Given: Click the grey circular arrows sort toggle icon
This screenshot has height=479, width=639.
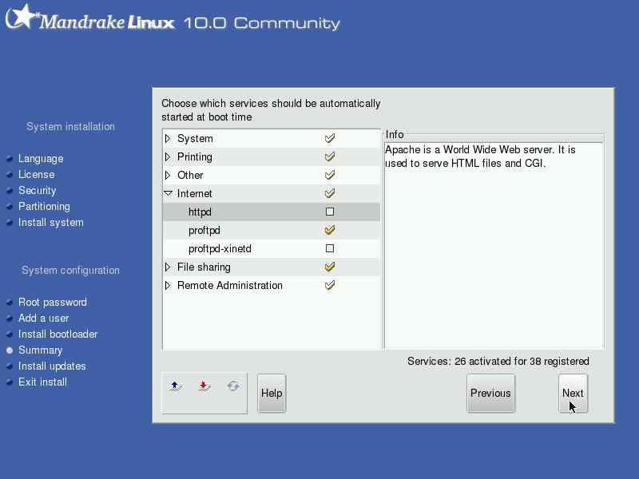Looking at the screenshot, I should (233, 386).
